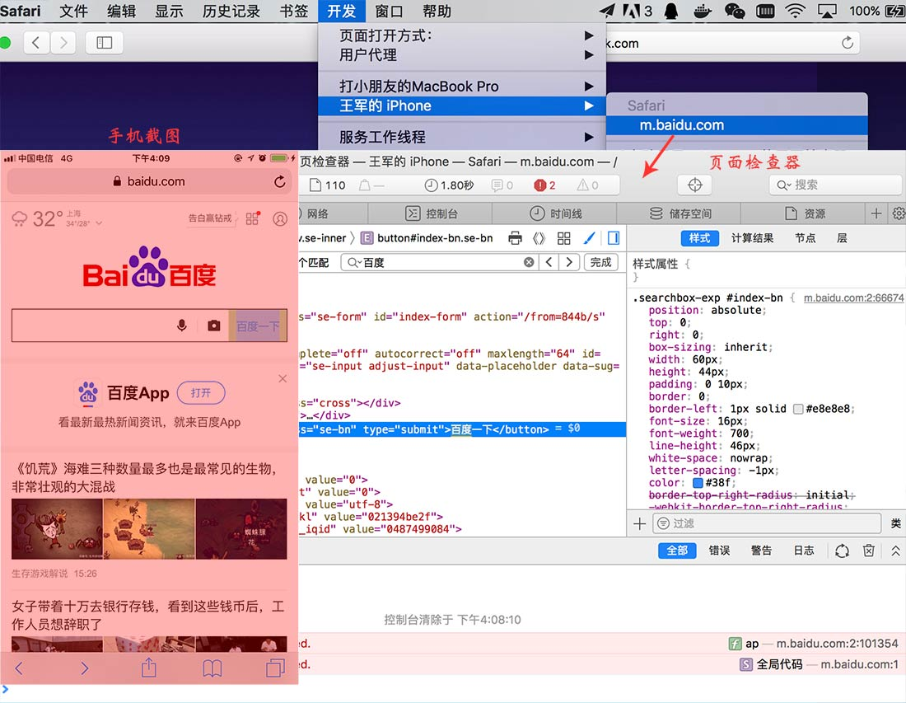Filter console by 日志
The image size is (906, 703).
pos(804,551)
